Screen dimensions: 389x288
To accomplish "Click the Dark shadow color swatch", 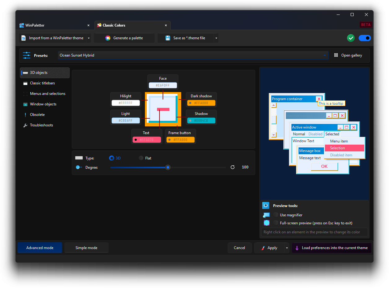I will click(x=201, y=103).
